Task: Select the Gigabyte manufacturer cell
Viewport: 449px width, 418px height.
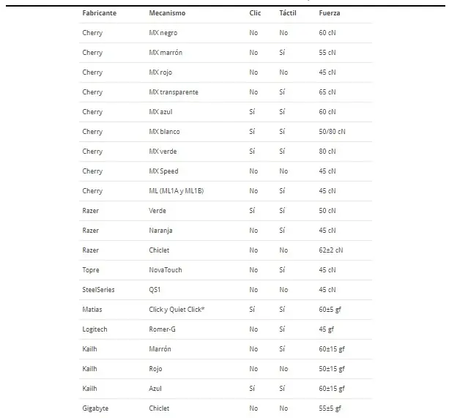Action: [x=96, y=408]
